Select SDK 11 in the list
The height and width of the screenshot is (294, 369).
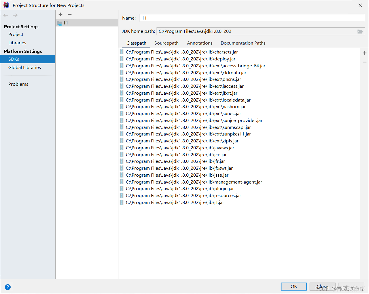(87, 23)
